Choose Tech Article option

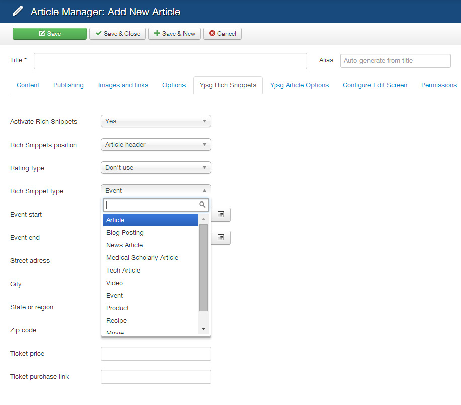150,270
